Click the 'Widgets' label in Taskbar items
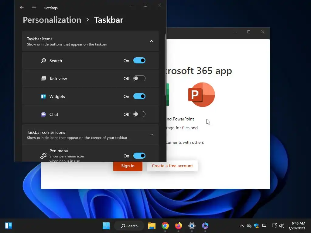This screenshot has width=311, height=233. click(x=57, y=96)
